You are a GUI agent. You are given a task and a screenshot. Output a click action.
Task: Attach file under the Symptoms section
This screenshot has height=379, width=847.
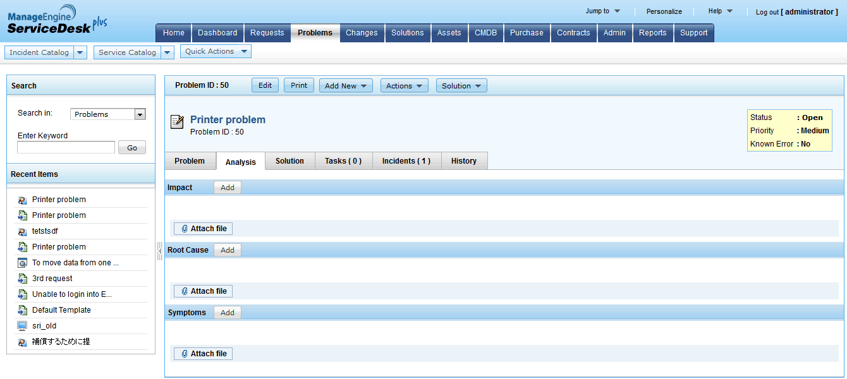click(203, 354)
